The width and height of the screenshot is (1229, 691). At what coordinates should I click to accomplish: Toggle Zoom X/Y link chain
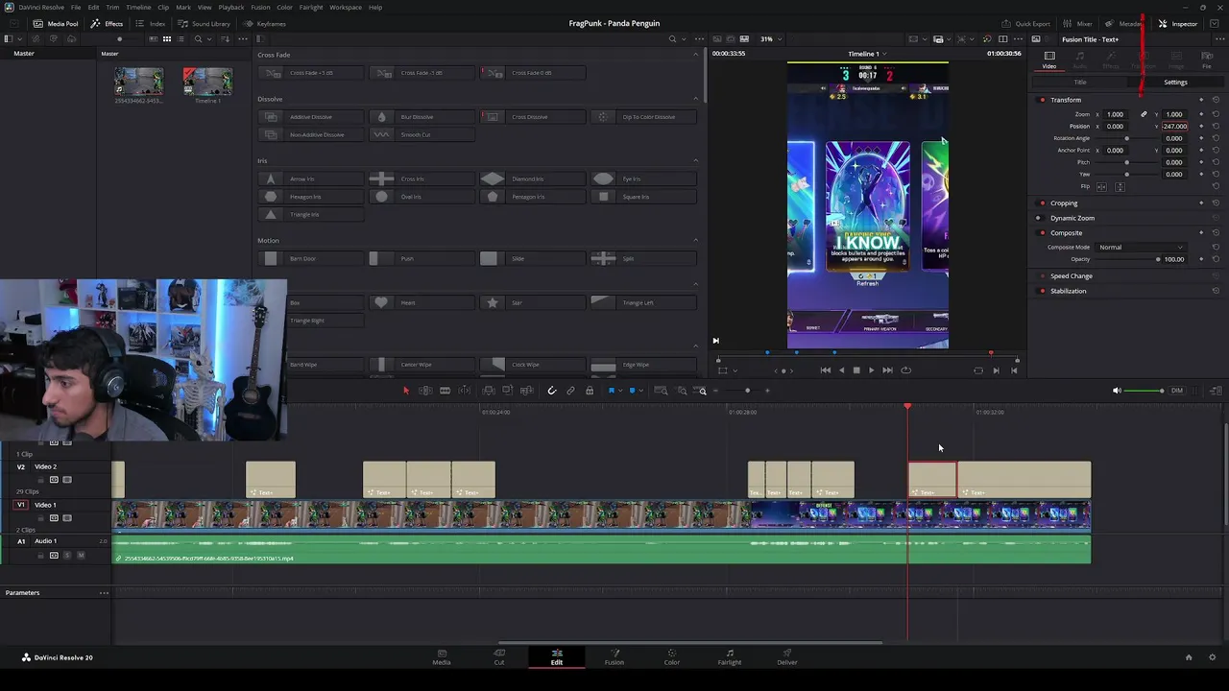click(1144, 114)
